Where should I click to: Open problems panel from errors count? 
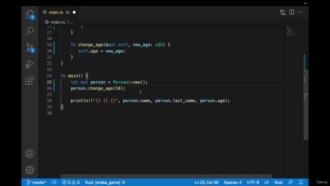(x=67, y=182)
